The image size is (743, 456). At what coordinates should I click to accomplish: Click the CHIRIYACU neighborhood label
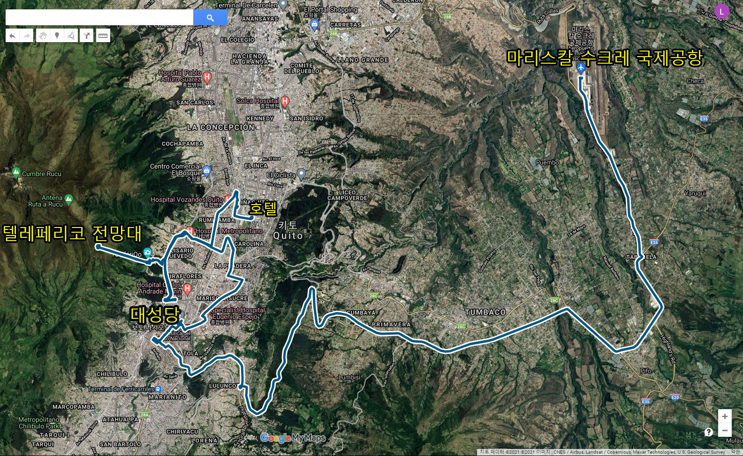tap(182, 432)
